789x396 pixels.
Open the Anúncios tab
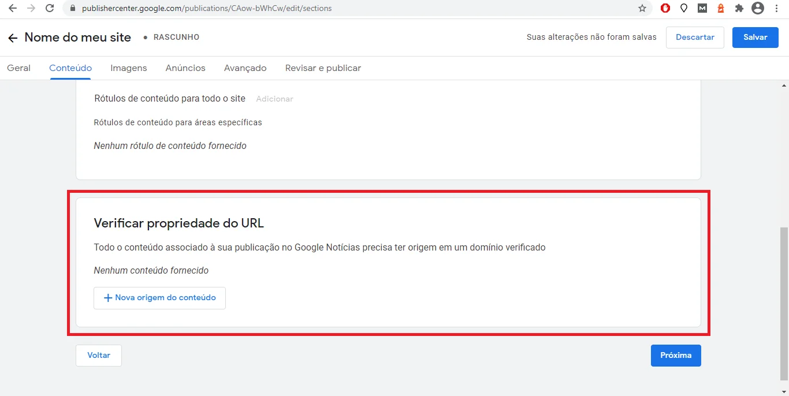point(185,68)
